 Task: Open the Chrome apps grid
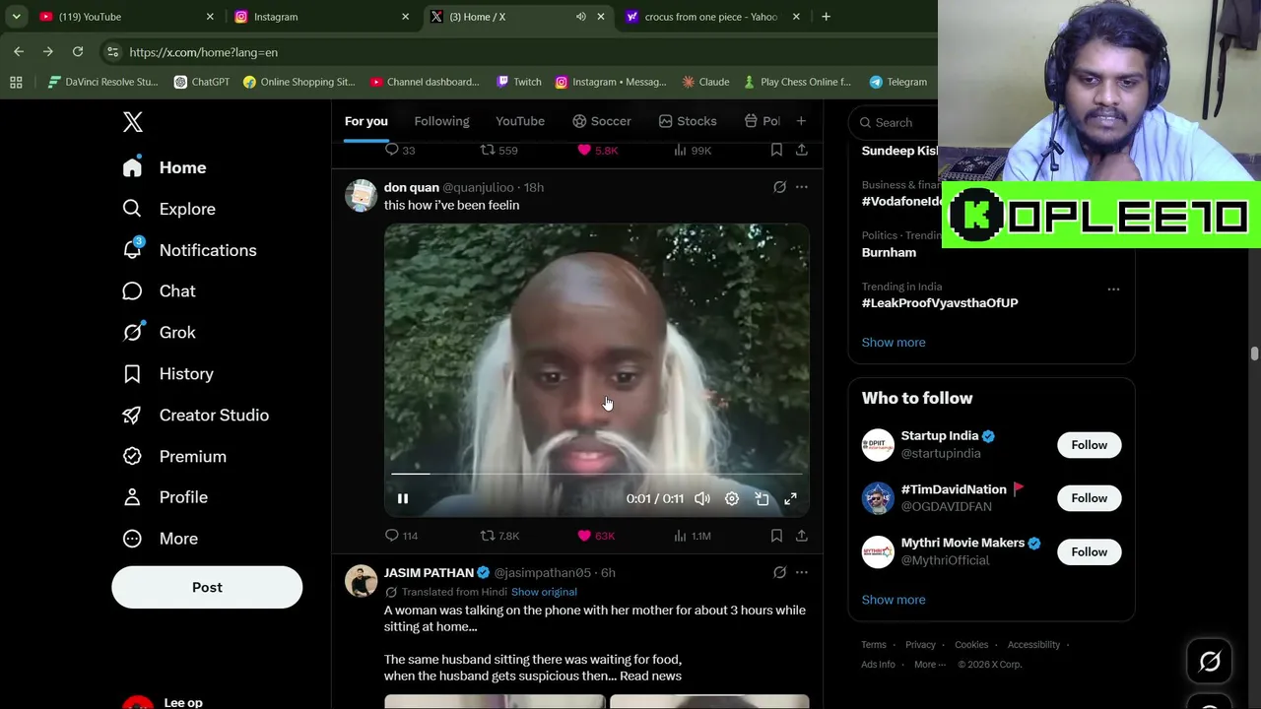(16, 83)
